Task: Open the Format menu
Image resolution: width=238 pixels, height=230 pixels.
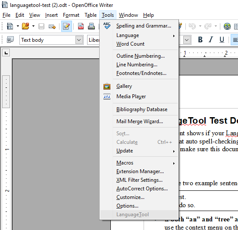Action: click(71, 15)
